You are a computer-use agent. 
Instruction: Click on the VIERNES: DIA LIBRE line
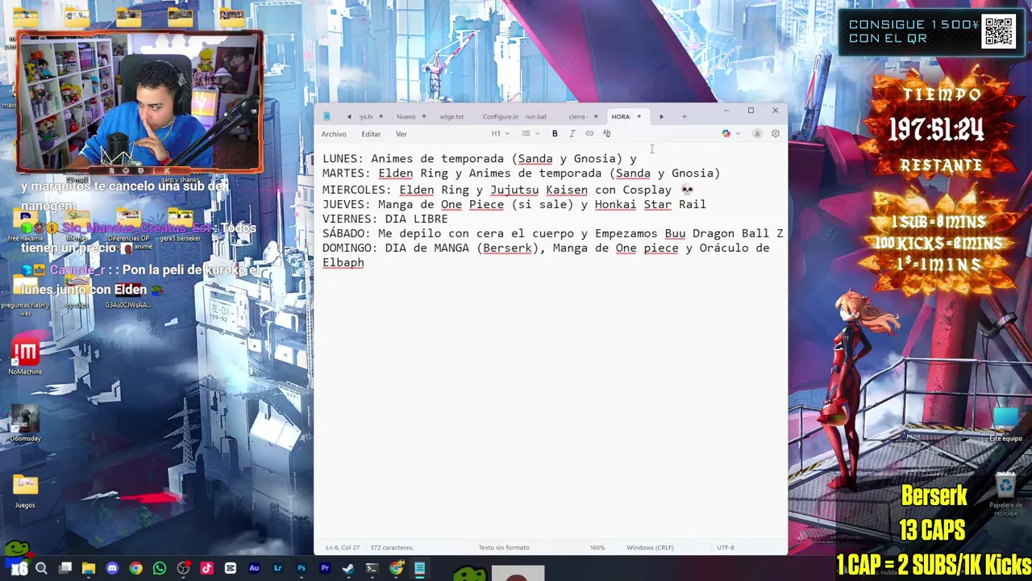[x=385, y=219]
